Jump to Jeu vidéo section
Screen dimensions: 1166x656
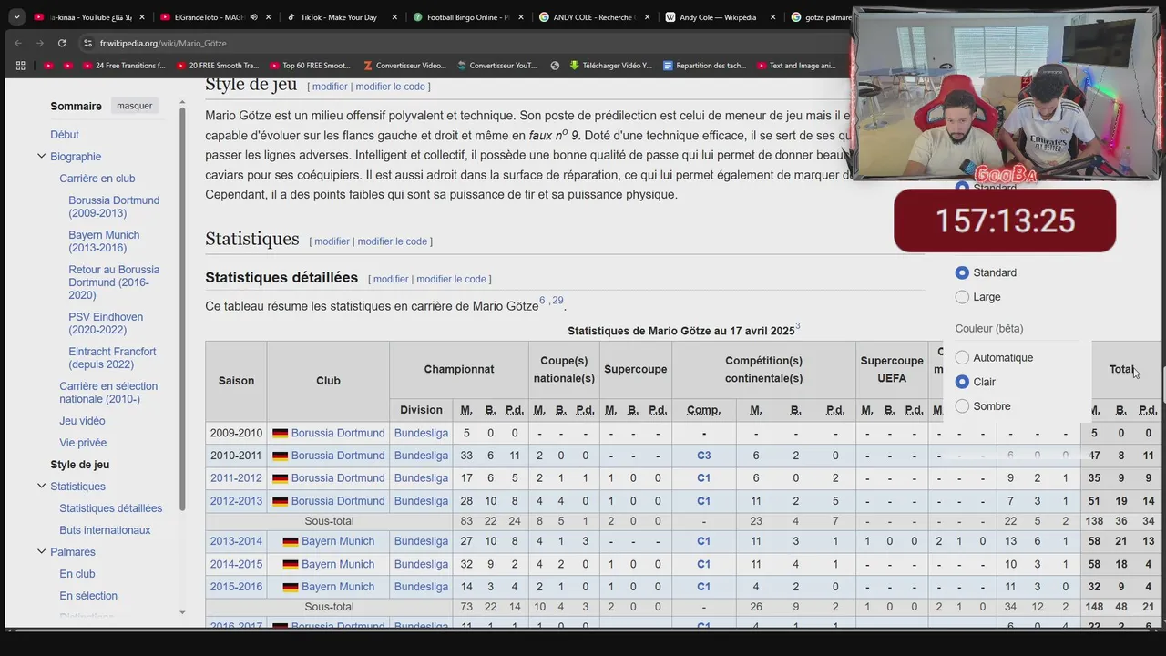[x=82, y=421]
